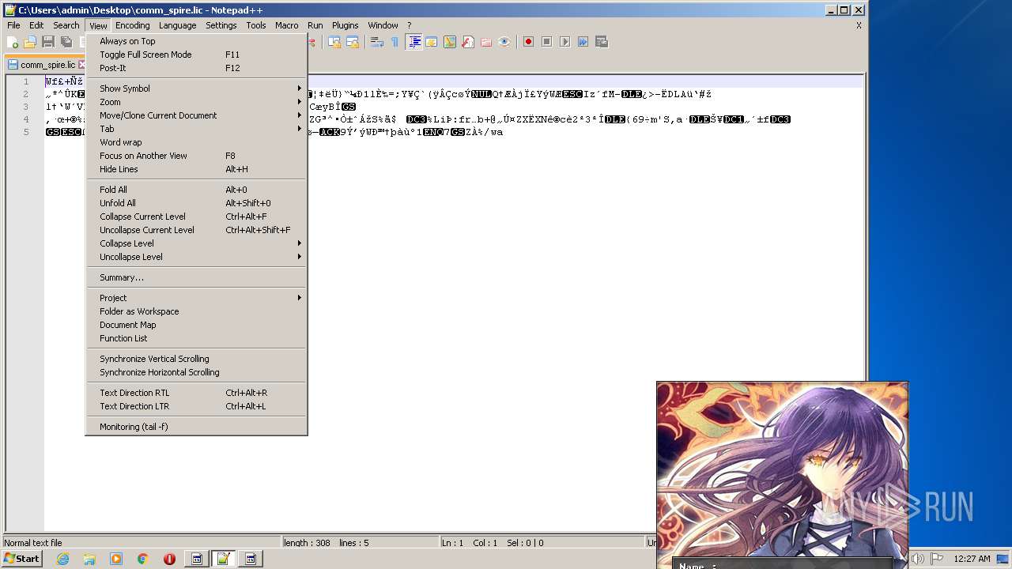
Task: Choose Uncollapse Current Level
Action: [196, 230]
